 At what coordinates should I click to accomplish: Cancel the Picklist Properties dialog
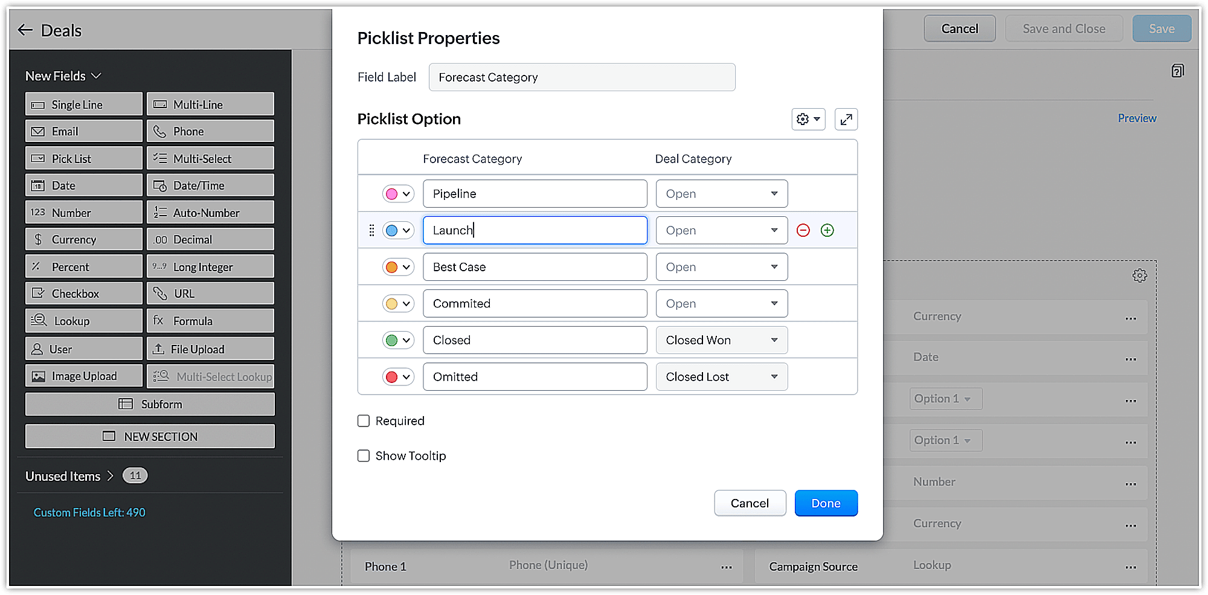click(750, 503)
